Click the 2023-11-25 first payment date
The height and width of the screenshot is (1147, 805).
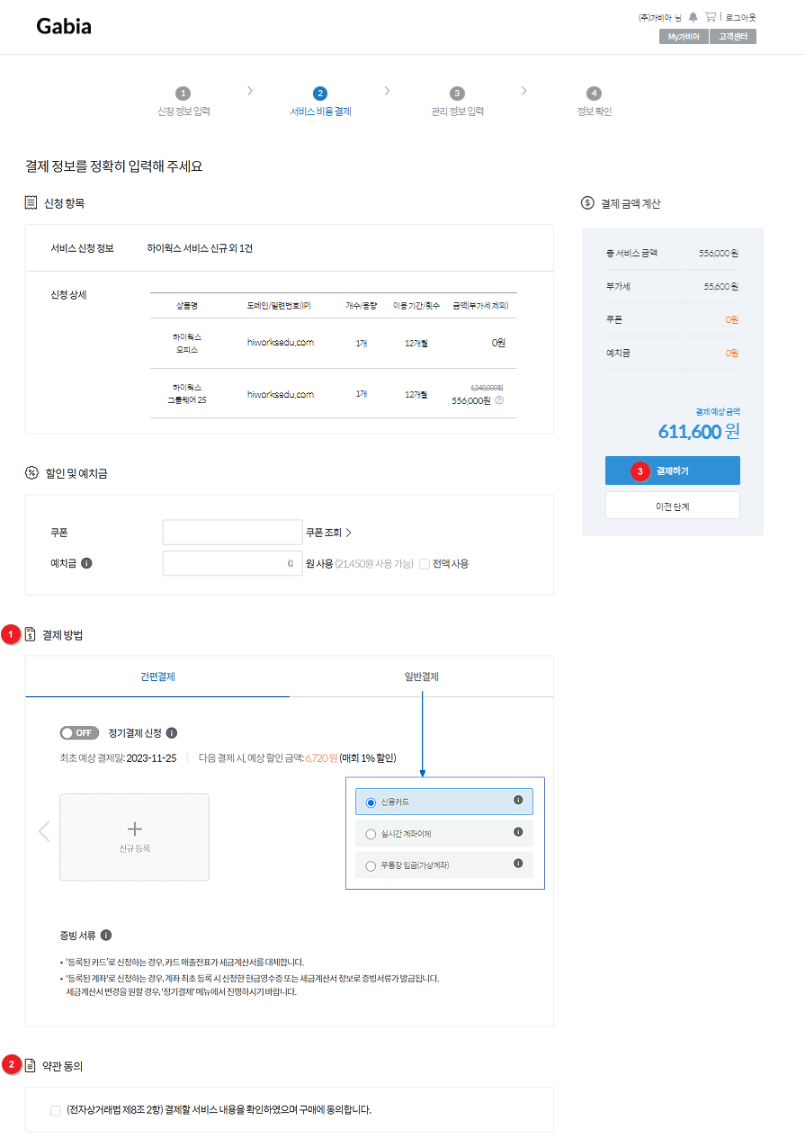[x=151, y=757]
